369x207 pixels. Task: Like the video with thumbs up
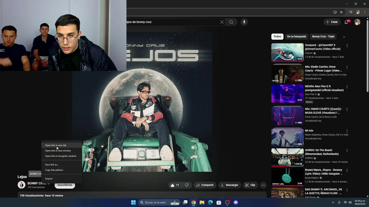(x=175, y=185)
